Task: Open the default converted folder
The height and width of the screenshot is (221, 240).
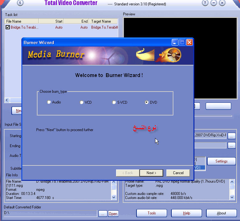Action: pyautogui.click(x=113, y=214)
